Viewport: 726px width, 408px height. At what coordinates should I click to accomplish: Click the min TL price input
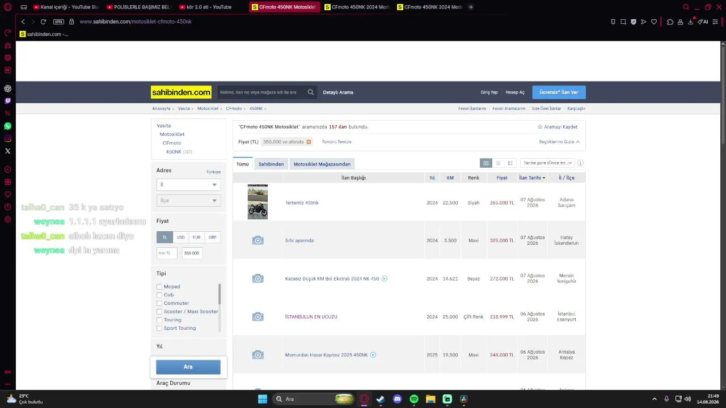point(167,253)
